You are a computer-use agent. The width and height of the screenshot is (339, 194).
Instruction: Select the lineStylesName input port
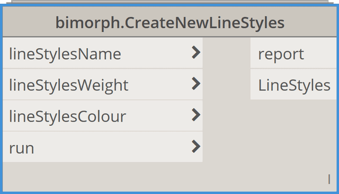[x=102, y=53]
